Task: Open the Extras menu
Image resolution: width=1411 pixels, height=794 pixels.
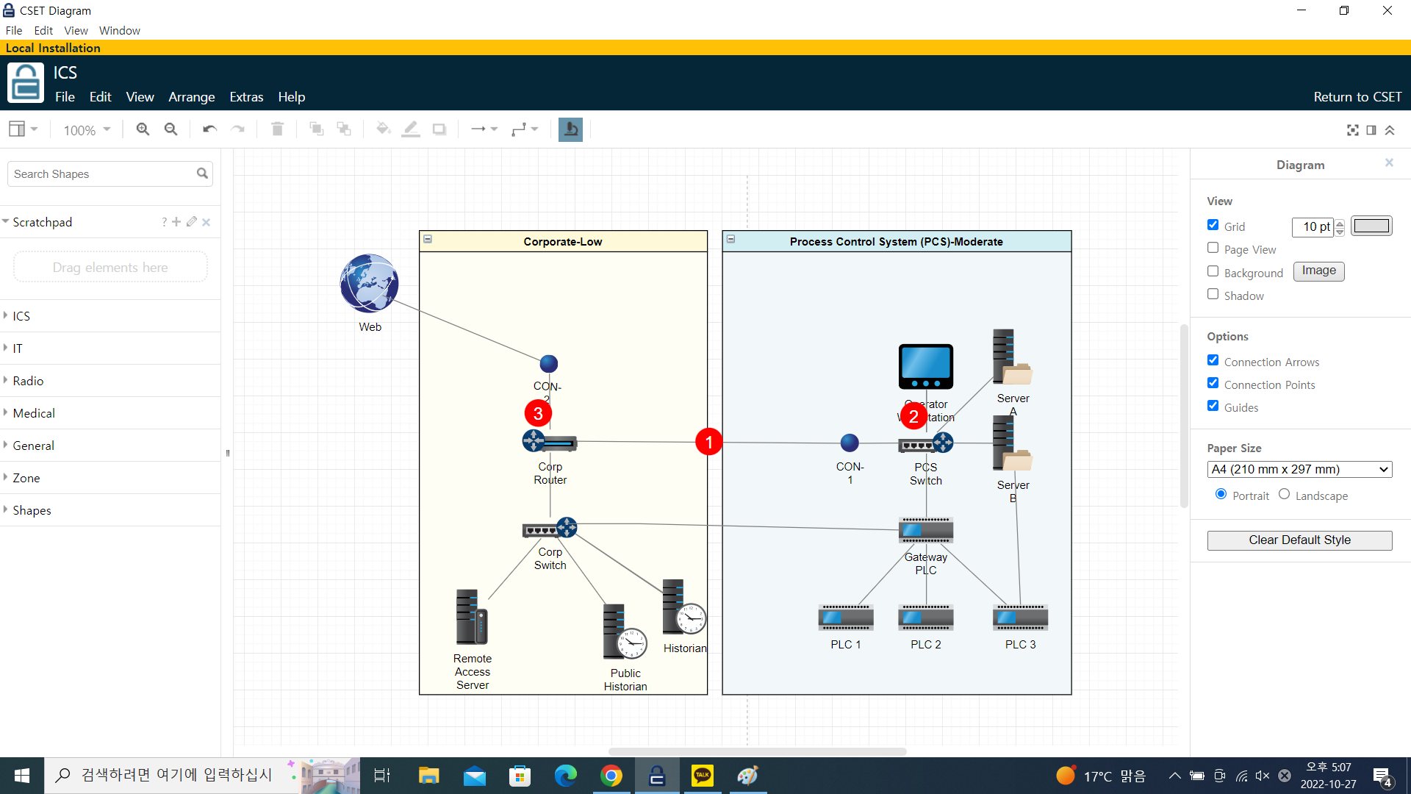Action: [x=246, y=97]
